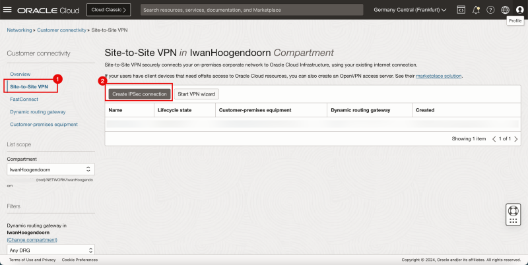This screenshot has height=265, width=528.
Task: Click Create IPSec connection button
Action: [x=139, y=94]
